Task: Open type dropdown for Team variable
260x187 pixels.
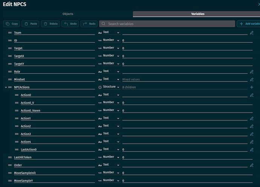Action: (x=111, y=32)
